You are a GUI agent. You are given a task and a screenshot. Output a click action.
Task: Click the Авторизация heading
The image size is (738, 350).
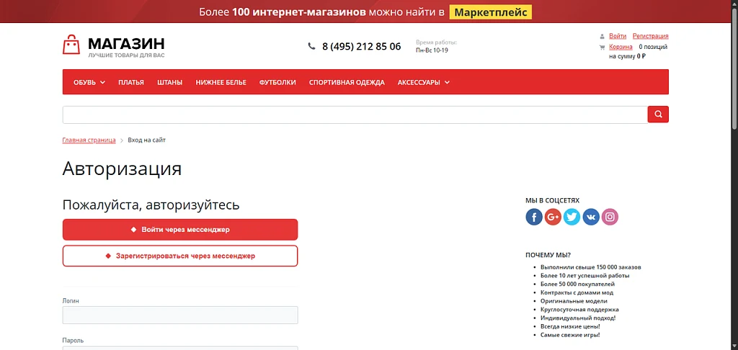[x=122, y=169]
